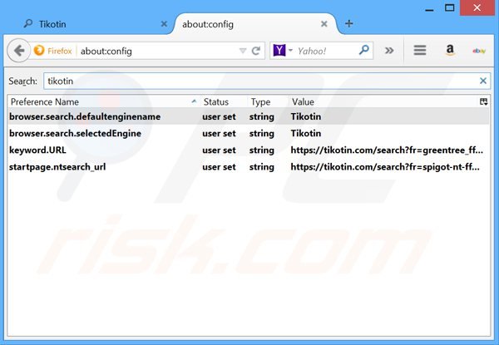Open the column picker icon
This screenshot has height=345, width=499.
pyautogui.click(x=483, y=101)
